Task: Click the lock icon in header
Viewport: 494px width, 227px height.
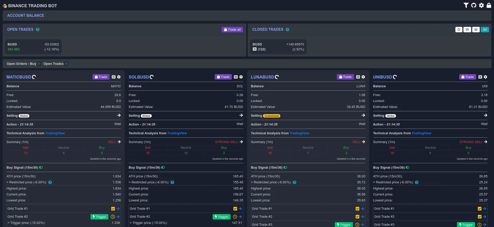Action: click(489, 5)
